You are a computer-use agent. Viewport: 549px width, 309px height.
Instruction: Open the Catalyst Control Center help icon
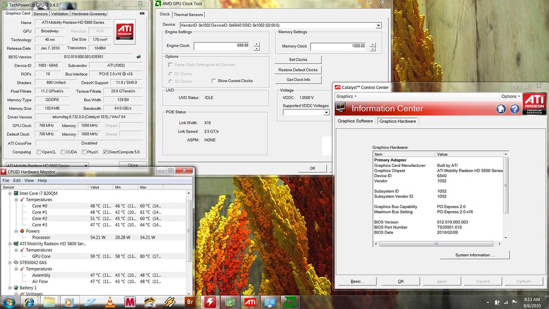[514, 109]
